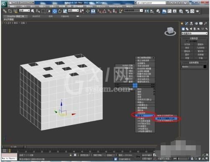This screenshot has height=162, width=210.
Task: Open the Schematic View icon
Action: tap(174, 11)
